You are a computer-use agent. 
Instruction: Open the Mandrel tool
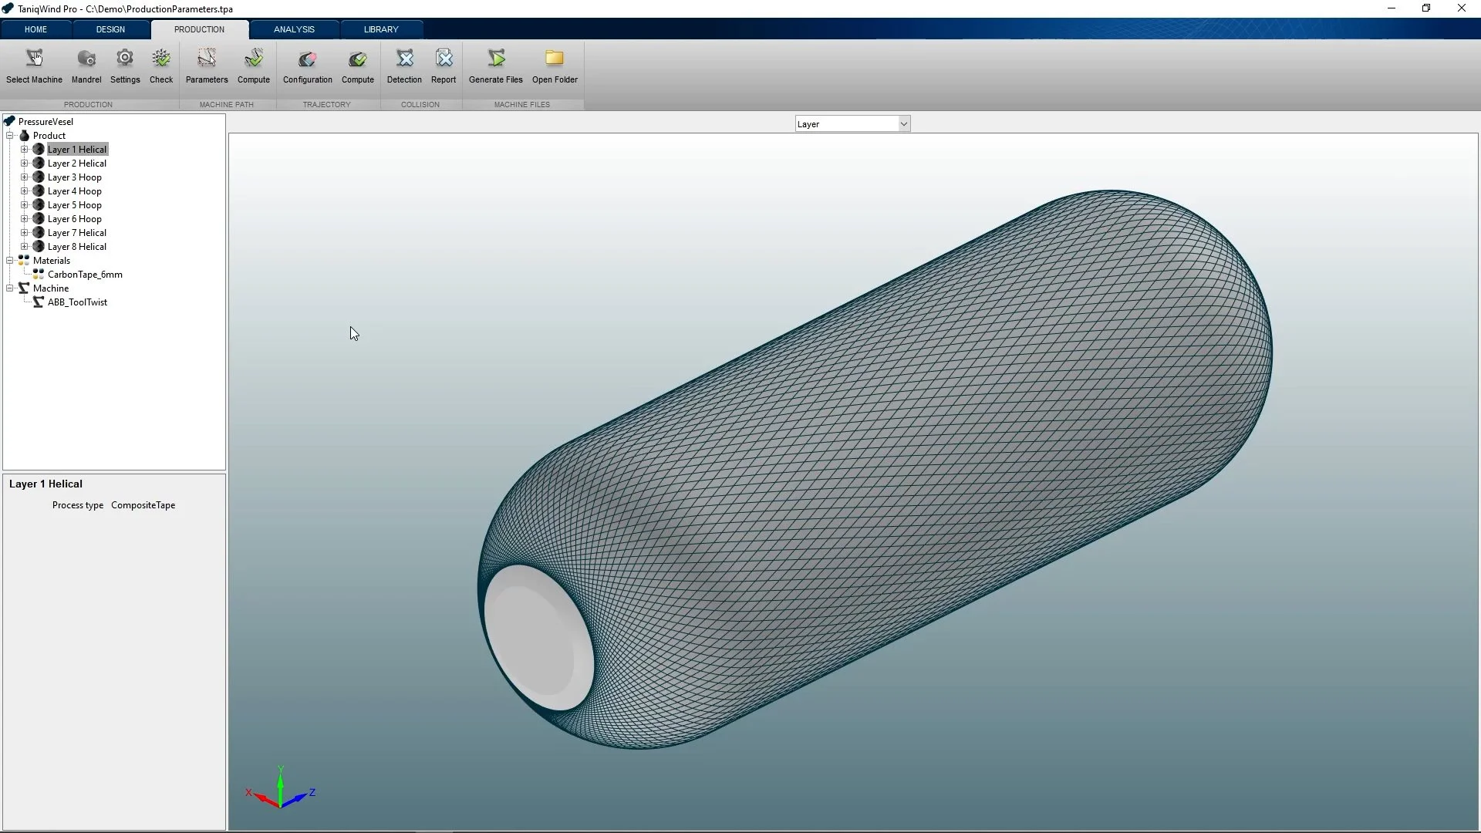pos(86,59)
